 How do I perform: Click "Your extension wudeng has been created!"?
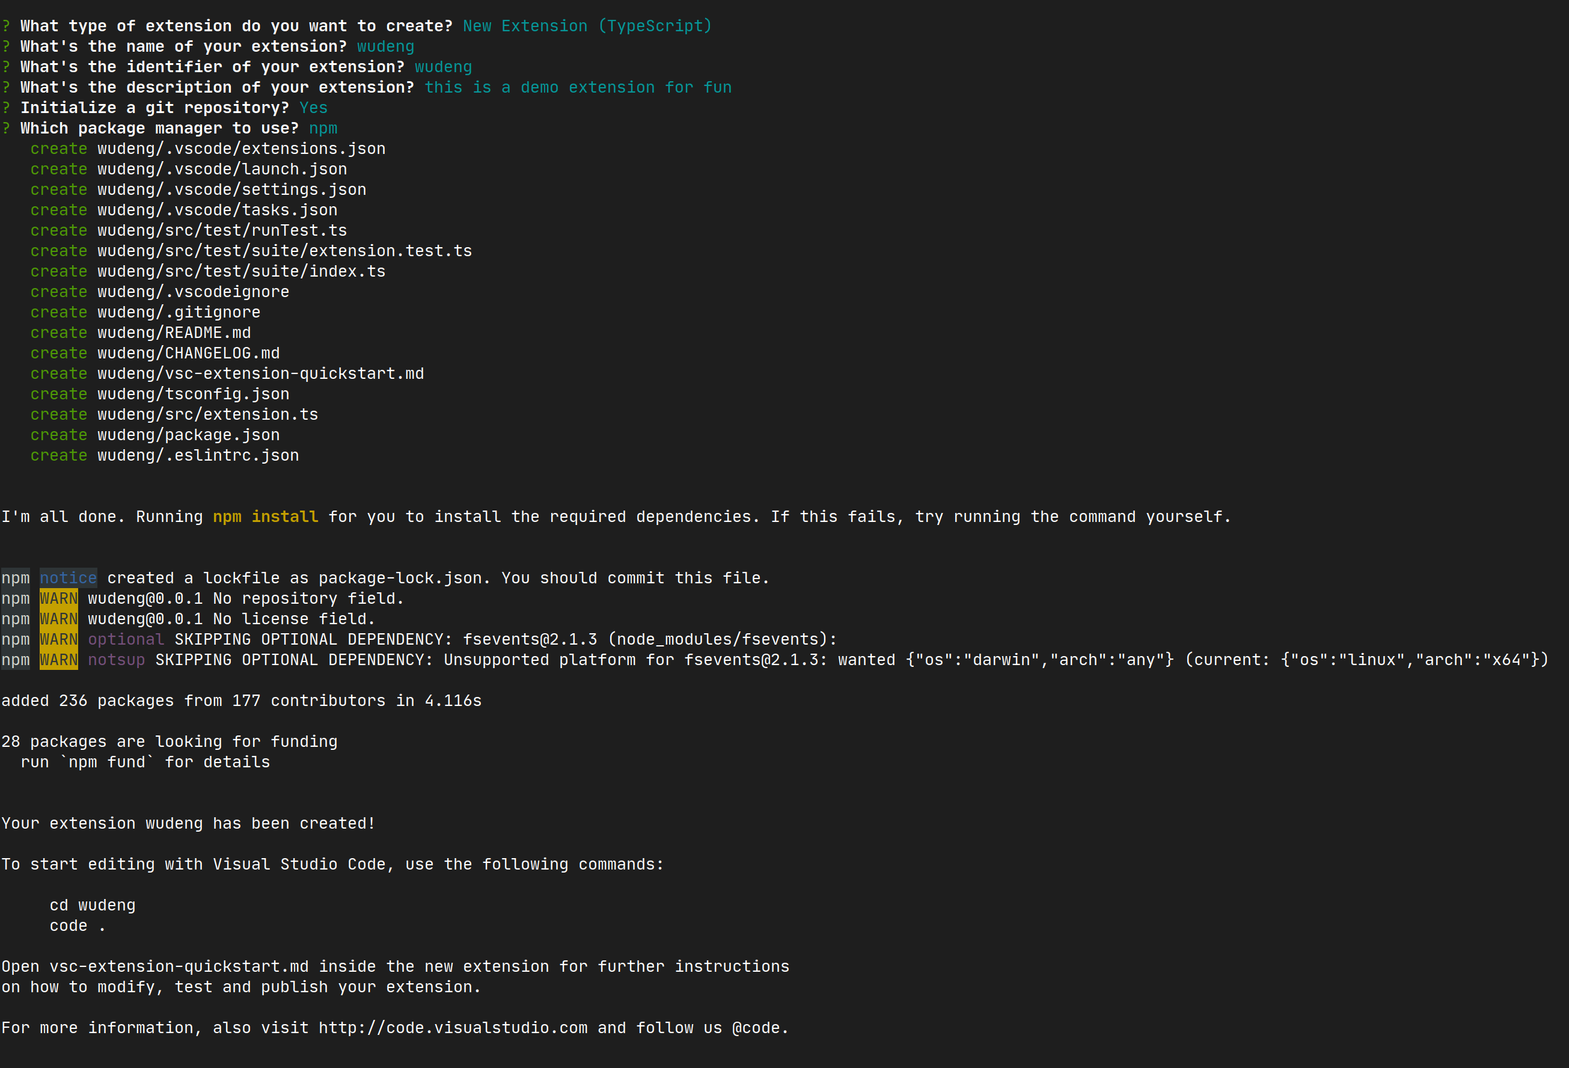coord(188,823)
